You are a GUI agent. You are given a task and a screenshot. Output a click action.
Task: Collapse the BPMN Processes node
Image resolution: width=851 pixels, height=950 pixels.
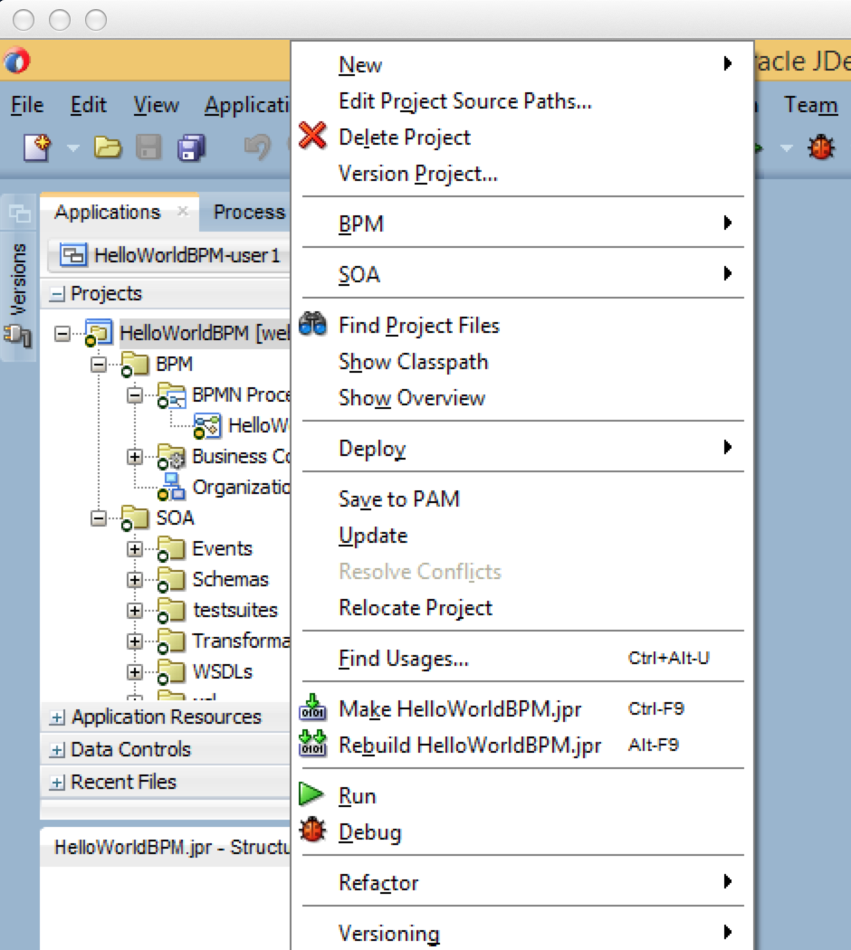point(135,395)
